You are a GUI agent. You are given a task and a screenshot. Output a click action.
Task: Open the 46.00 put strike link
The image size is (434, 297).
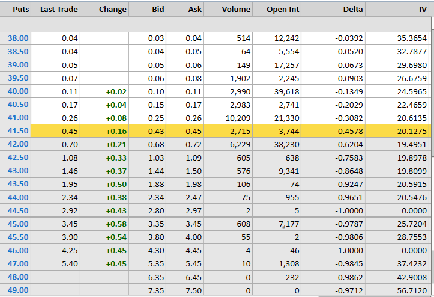[18, 251]
